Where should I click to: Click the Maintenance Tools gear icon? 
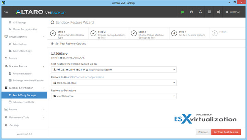coord(6,117)
